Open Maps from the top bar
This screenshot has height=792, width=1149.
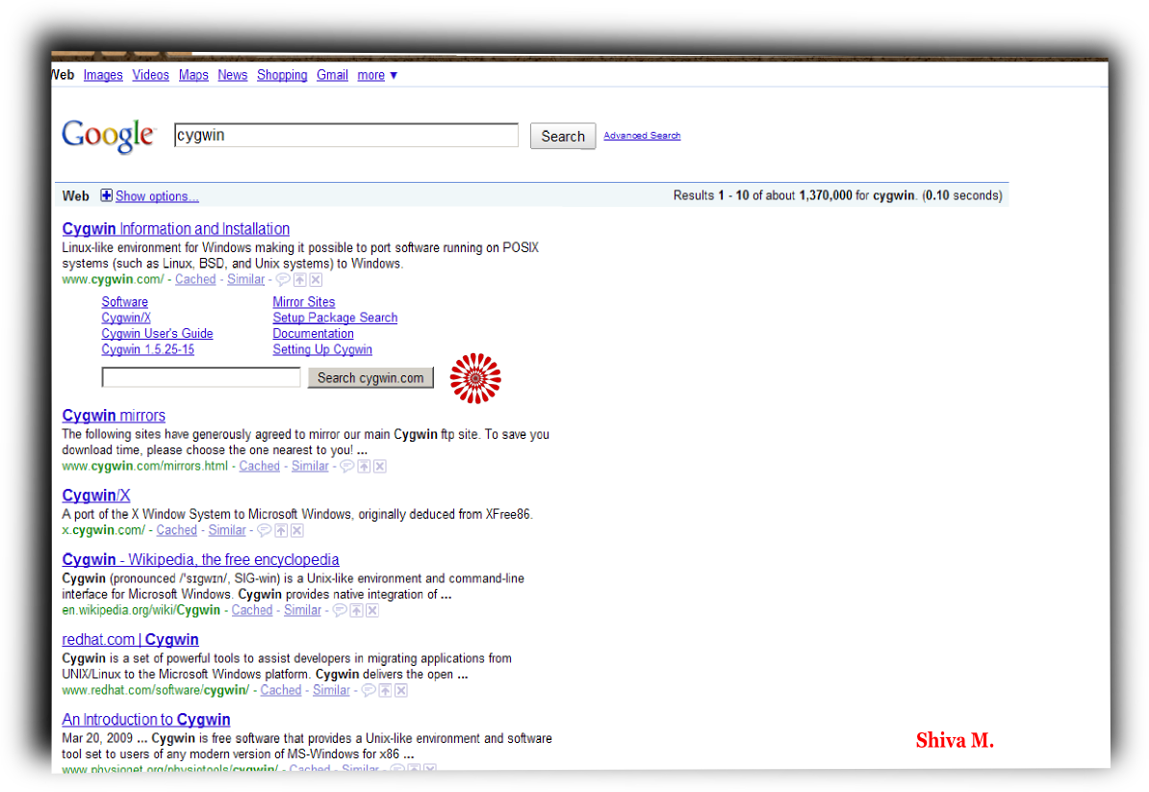[193, 75]
